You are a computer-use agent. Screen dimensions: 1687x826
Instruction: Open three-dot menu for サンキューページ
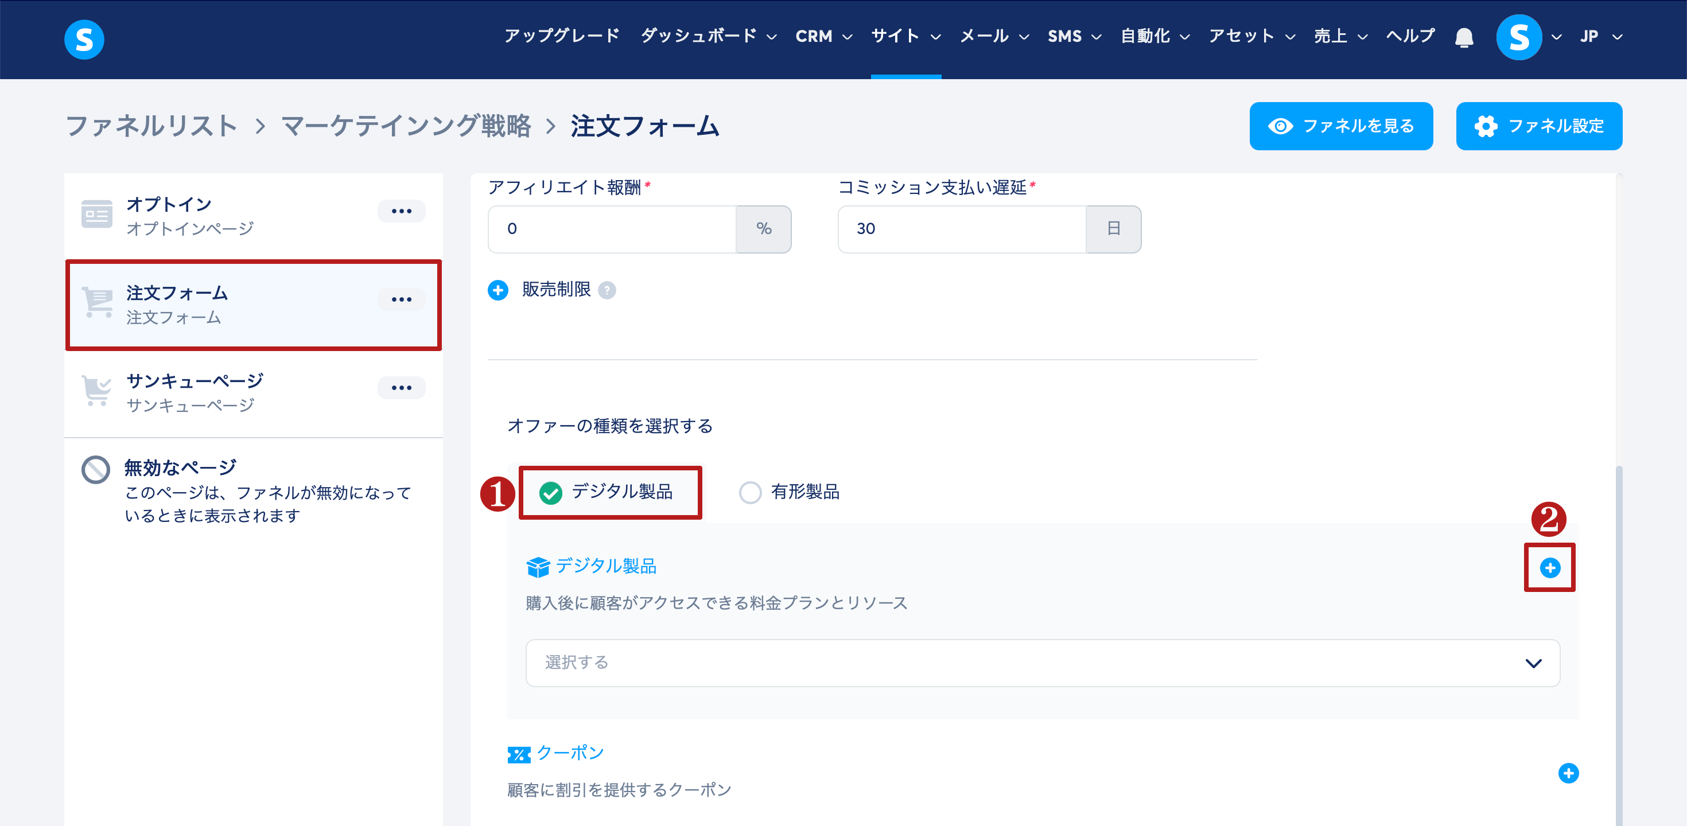tap(401, 387)
